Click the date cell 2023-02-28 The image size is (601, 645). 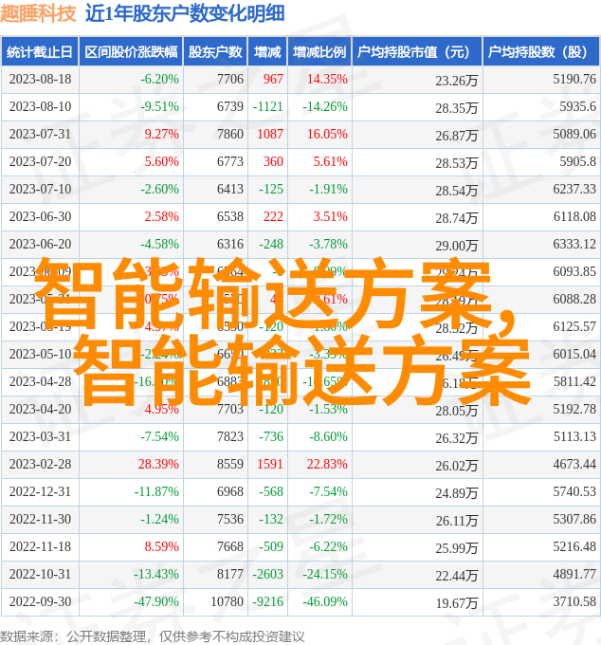[40, 465]
